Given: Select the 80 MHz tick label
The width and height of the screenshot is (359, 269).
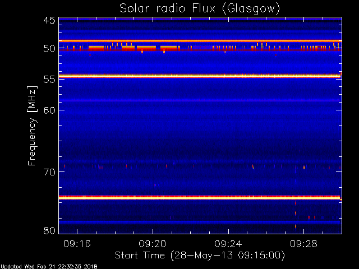Looking at the screenshot, I should coord(49,230).
